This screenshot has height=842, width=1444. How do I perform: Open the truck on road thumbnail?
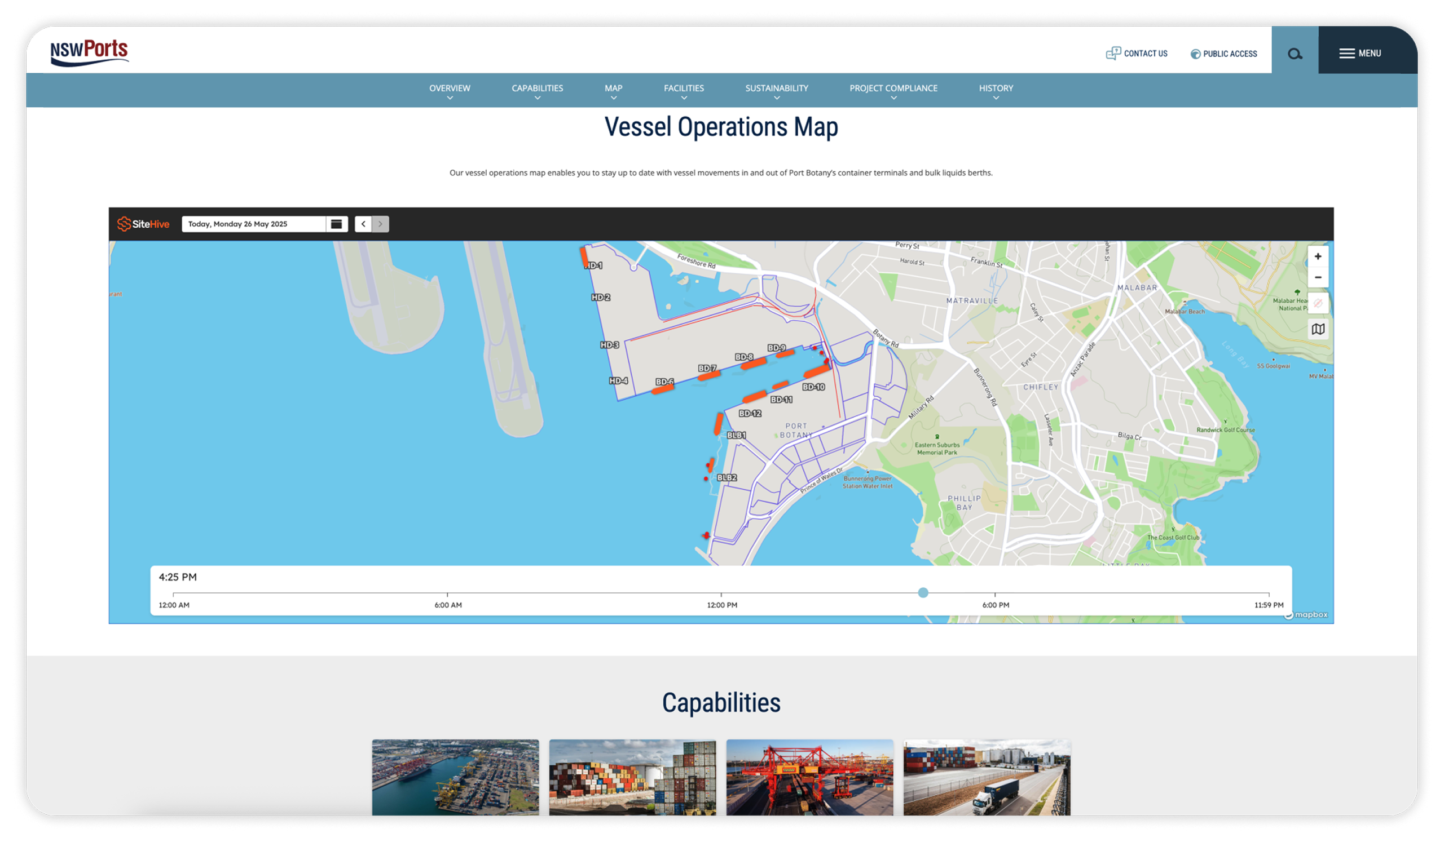point(987,777)
